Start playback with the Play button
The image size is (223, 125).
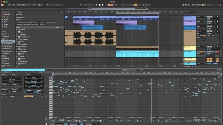[96, 5]
